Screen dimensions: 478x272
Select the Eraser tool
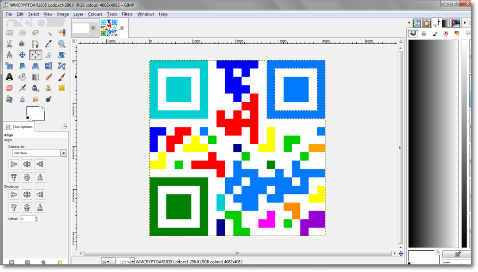coord(9,88)
